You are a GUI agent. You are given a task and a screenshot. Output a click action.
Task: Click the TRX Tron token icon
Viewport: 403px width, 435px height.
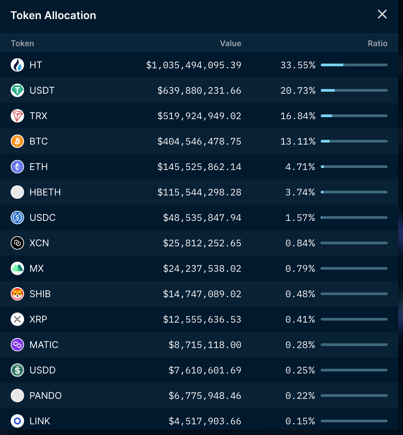[x=17, y=116]
